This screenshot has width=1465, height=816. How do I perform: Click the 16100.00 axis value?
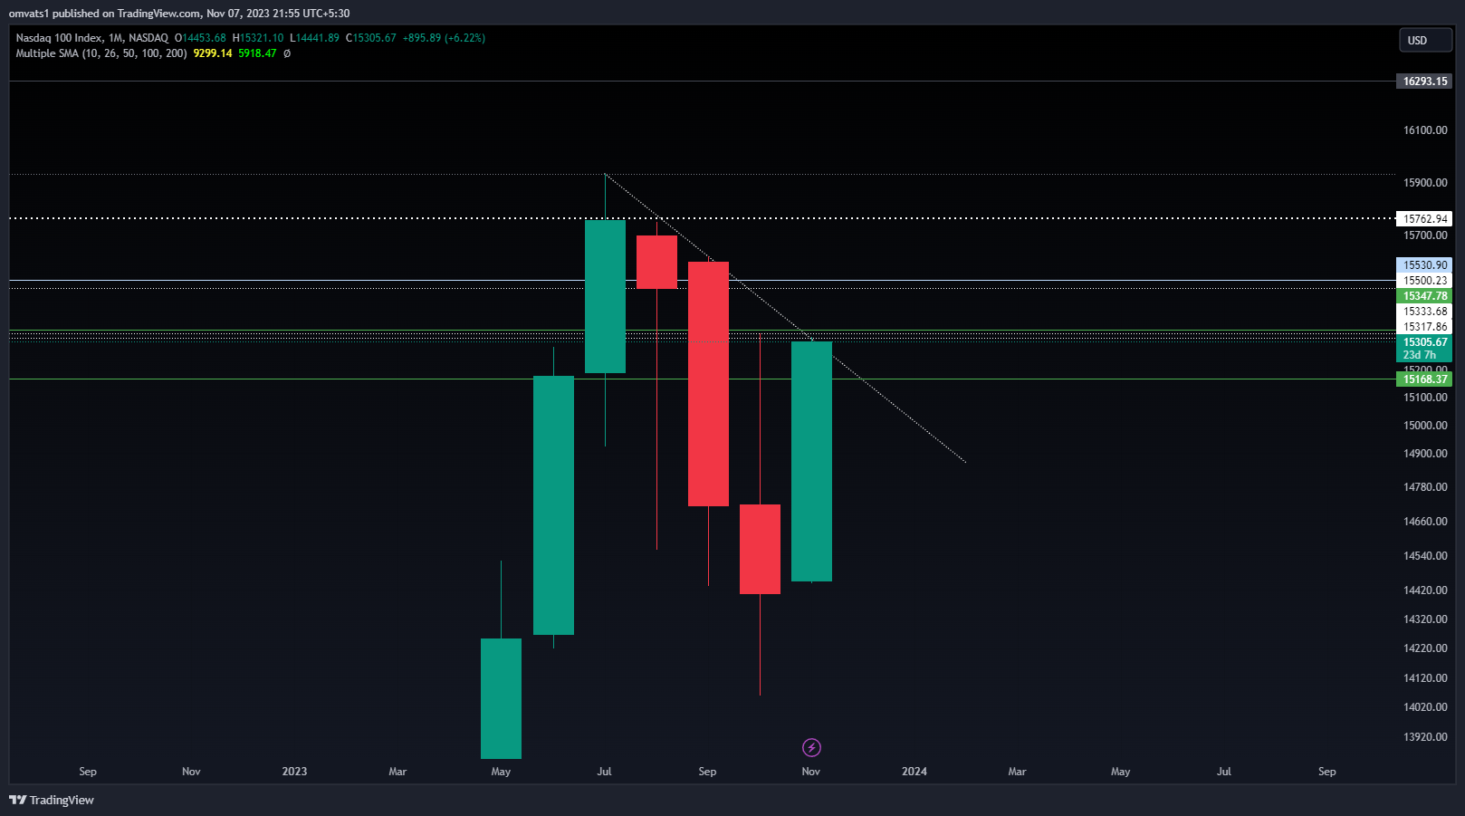1425,130
